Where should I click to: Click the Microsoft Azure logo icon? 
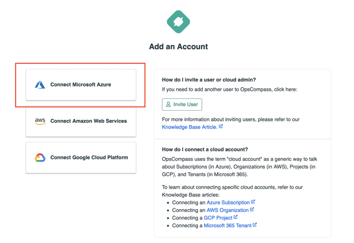point(40,84)
